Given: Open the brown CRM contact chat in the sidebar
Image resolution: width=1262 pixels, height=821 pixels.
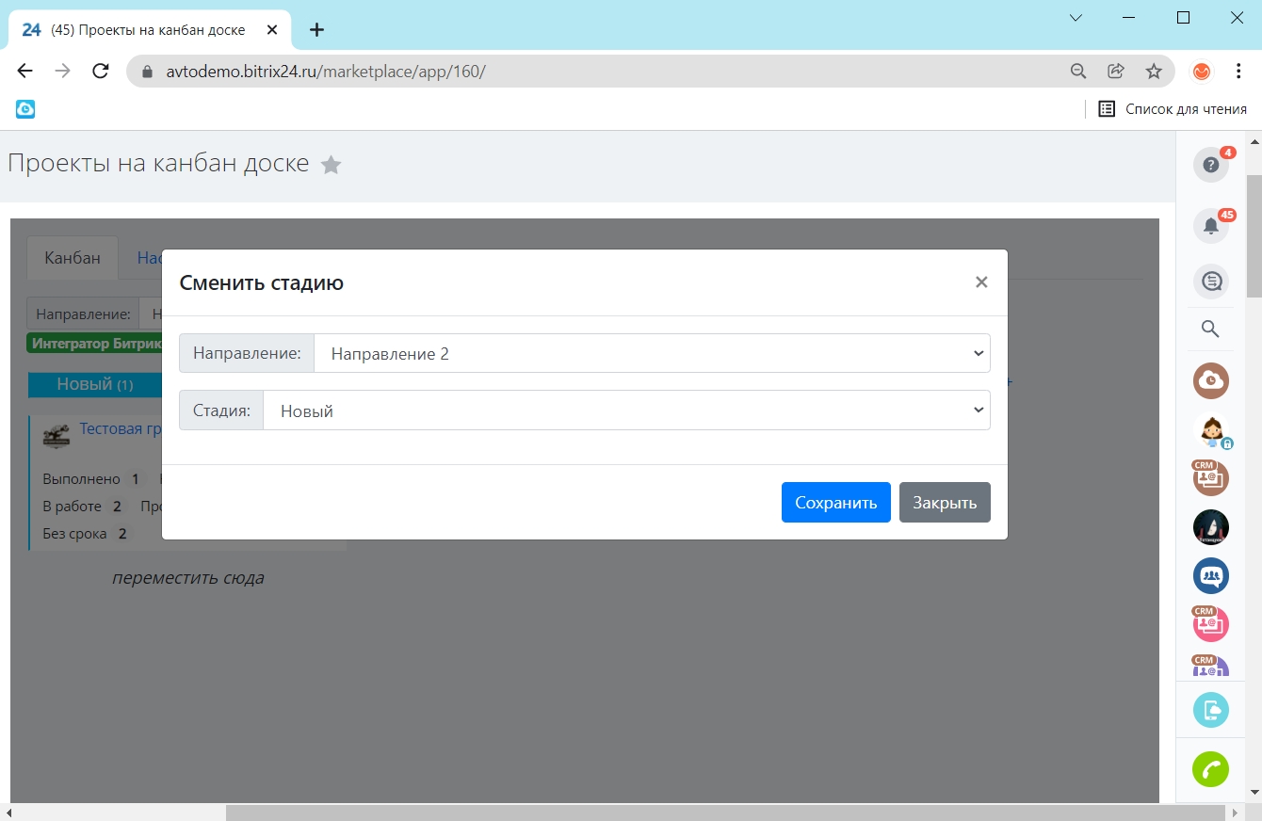Looking at the screenshot, I should point(1211,477).
